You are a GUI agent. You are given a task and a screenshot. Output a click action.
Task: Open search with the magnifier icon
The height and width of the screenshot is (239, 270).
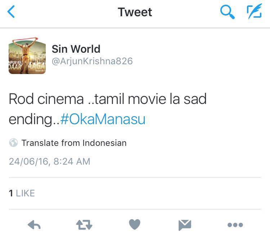click(x=227, y=12)
